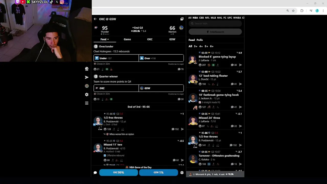Switch to the OKC tab
This screenshot has width=327, height=184.
tap(150, 39)
